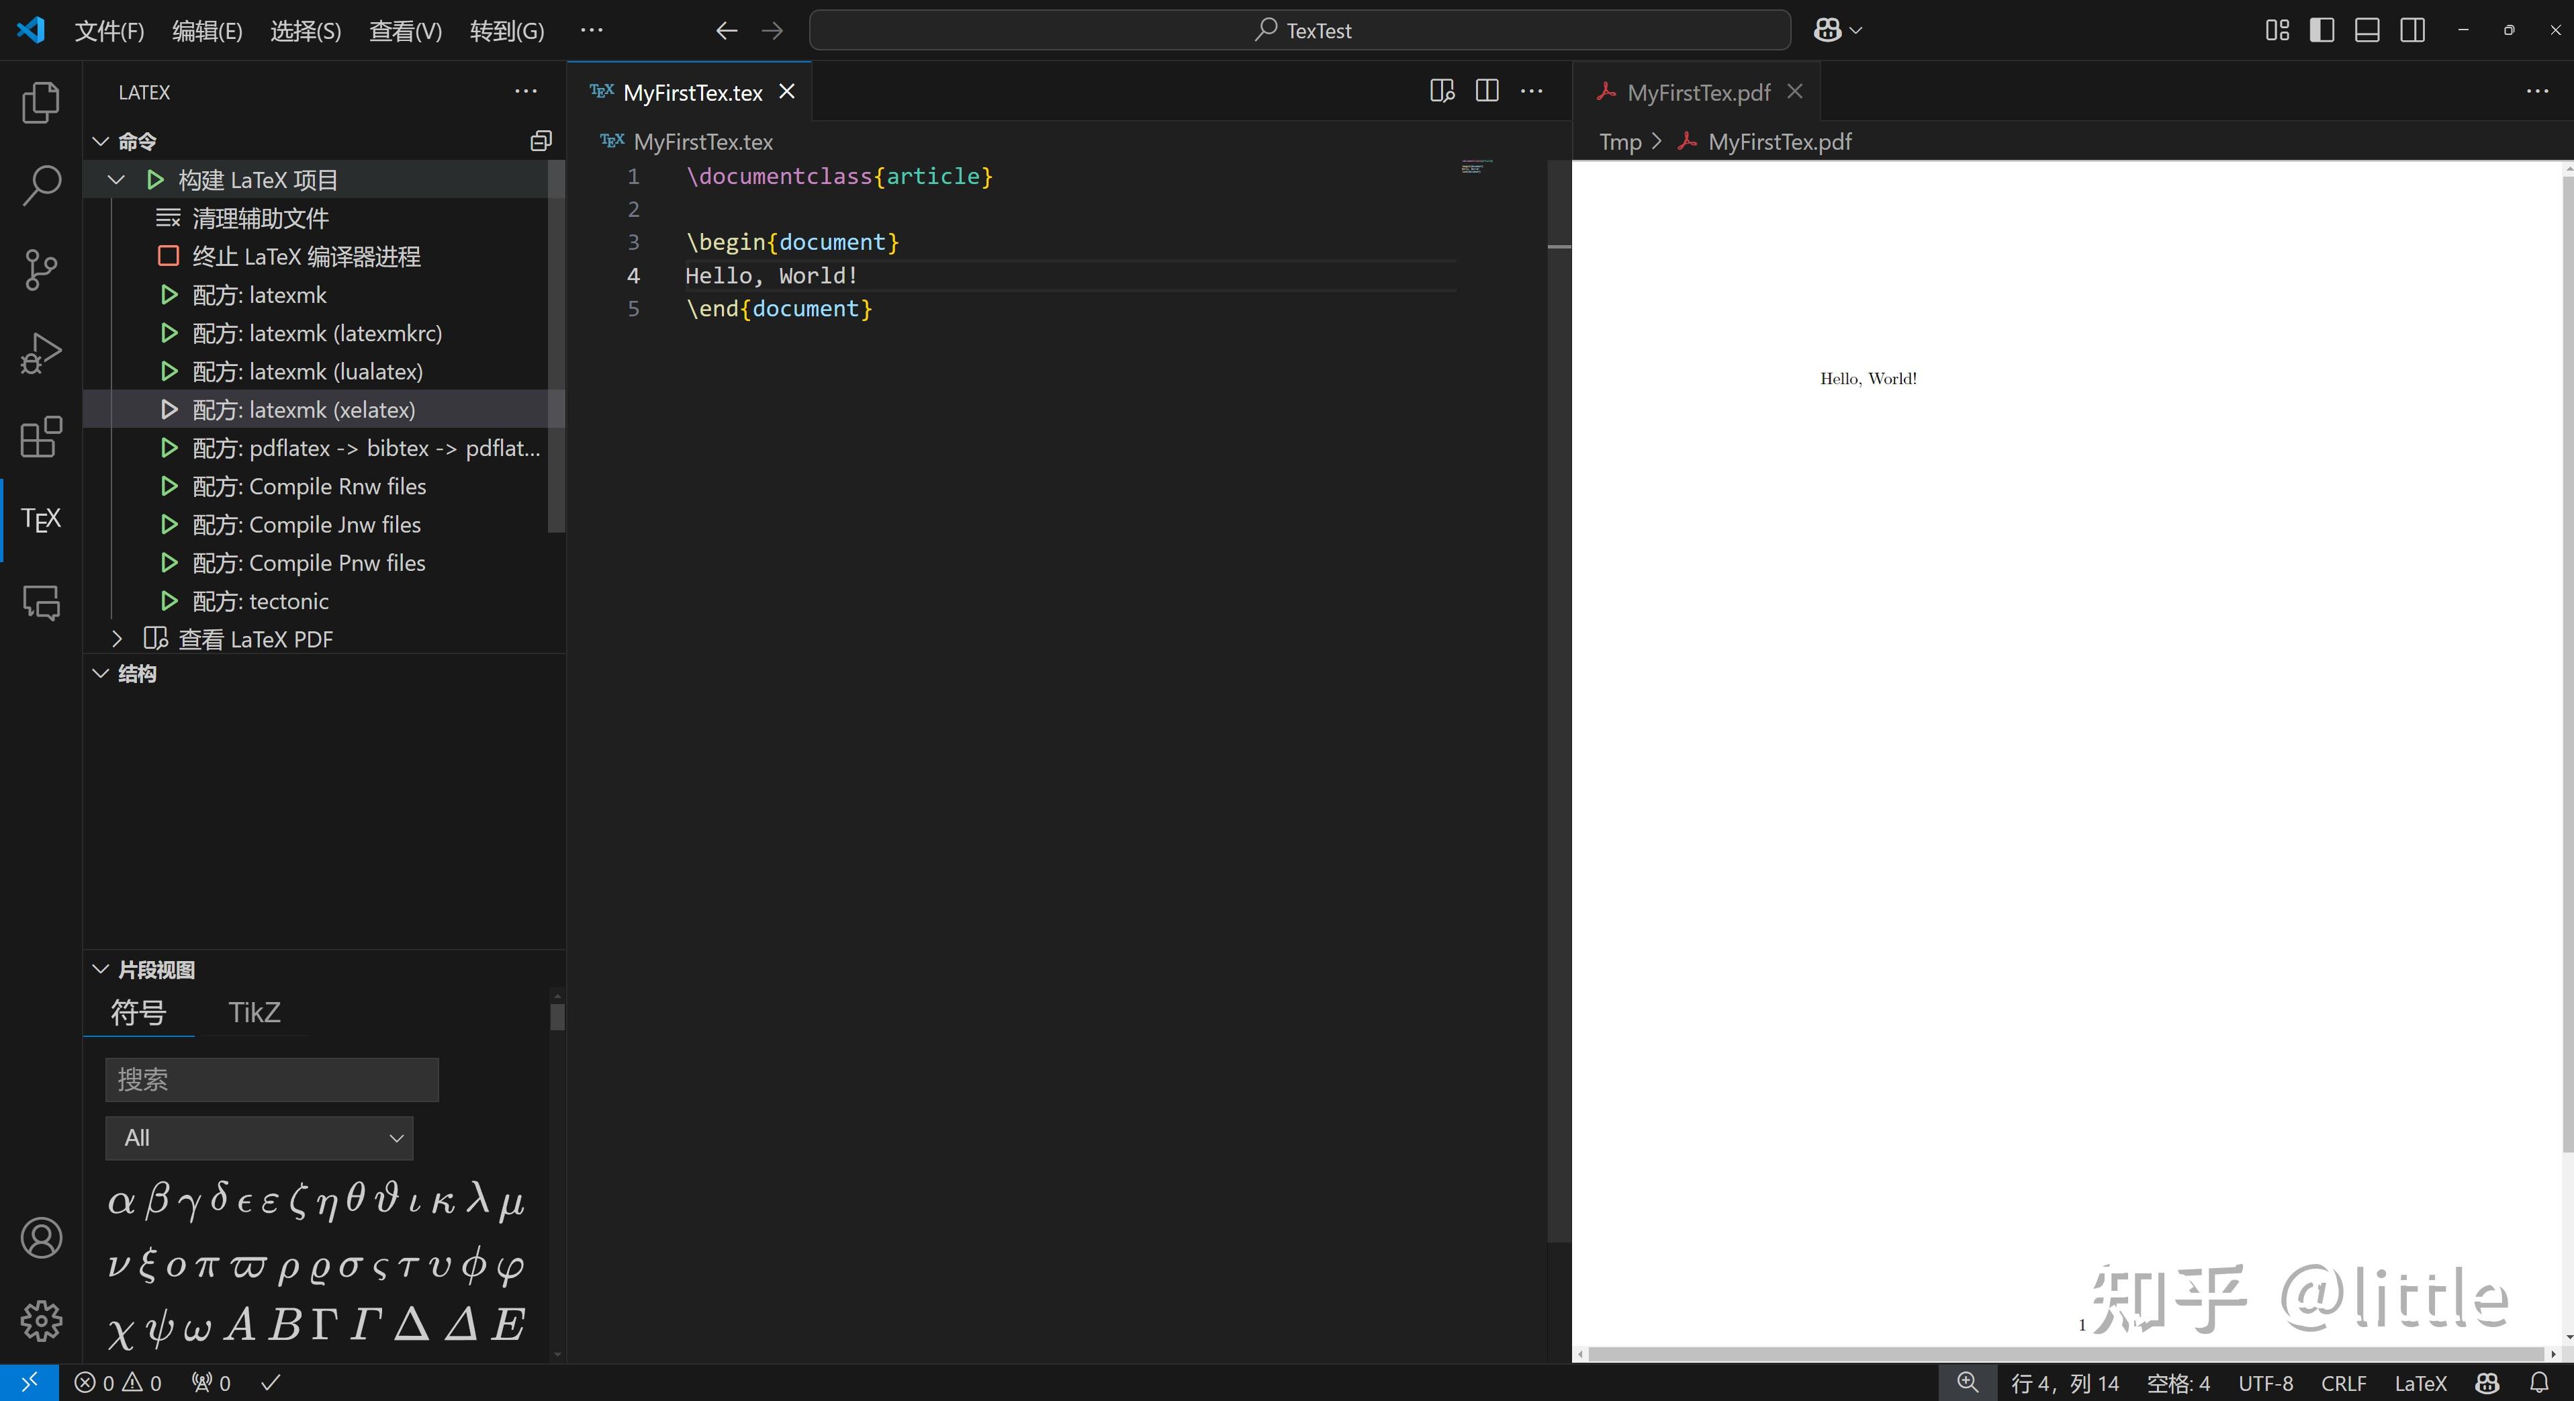The height and width of the screenshot is (1401, 2574).
Task: Toggle the bottom panel visibility
Action: coord(2367,30)
